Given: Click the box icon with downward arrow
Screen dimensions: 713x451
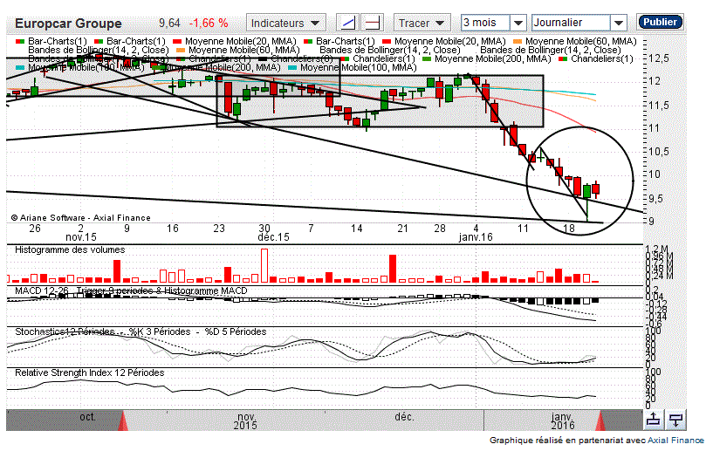Looking at the screenshot, I should pos(676,420).
